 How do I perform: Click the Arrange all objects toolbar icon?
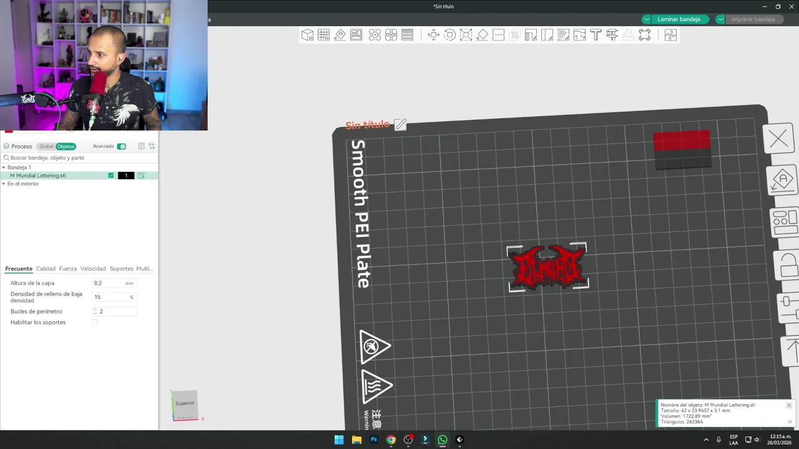click(x=356, y=35)
